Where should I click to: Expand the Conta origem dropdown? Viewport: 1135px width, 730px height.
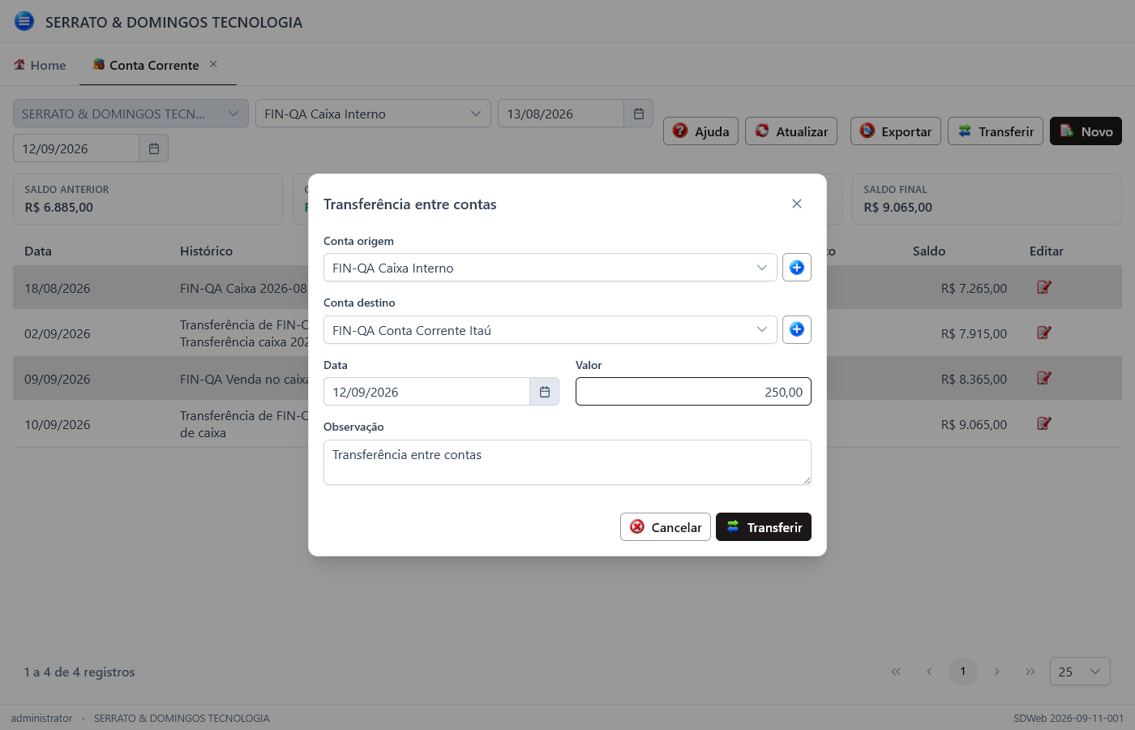pos(550,268)
